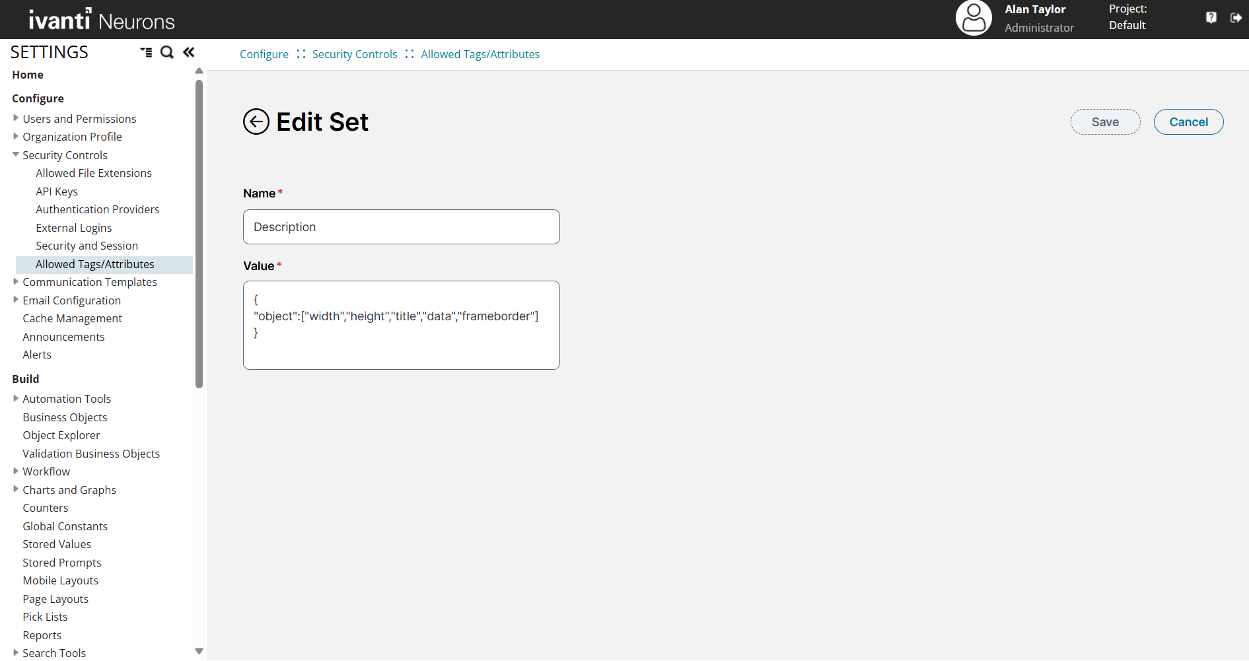Click the Security Controls breadcrumb link
The width and height of the screenshot is (1249, 661).
[x=355, y=54]
